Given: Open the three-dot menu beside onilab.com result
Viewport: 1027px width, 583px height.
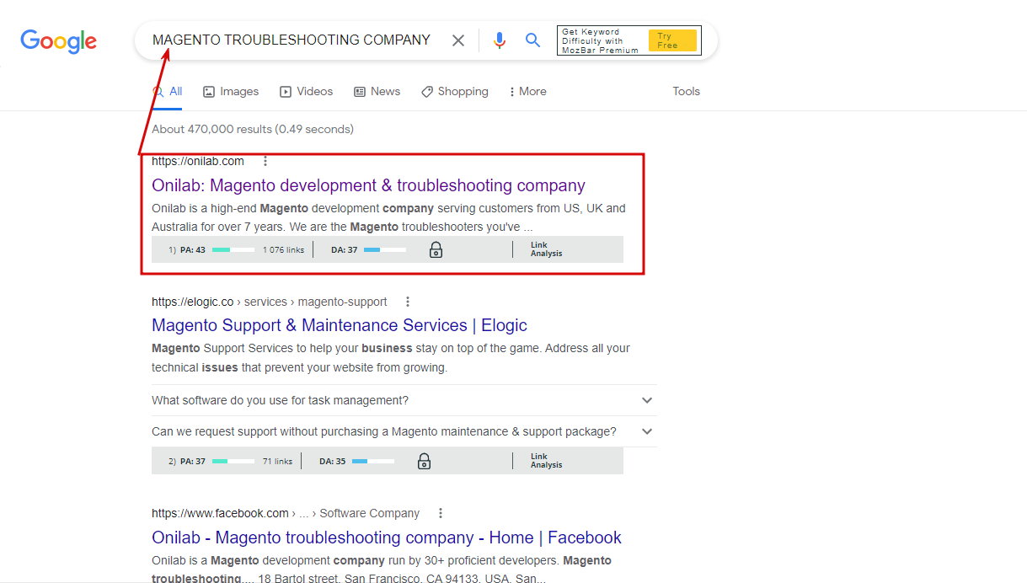Looking at the screenshot, I should pos(265,160).
